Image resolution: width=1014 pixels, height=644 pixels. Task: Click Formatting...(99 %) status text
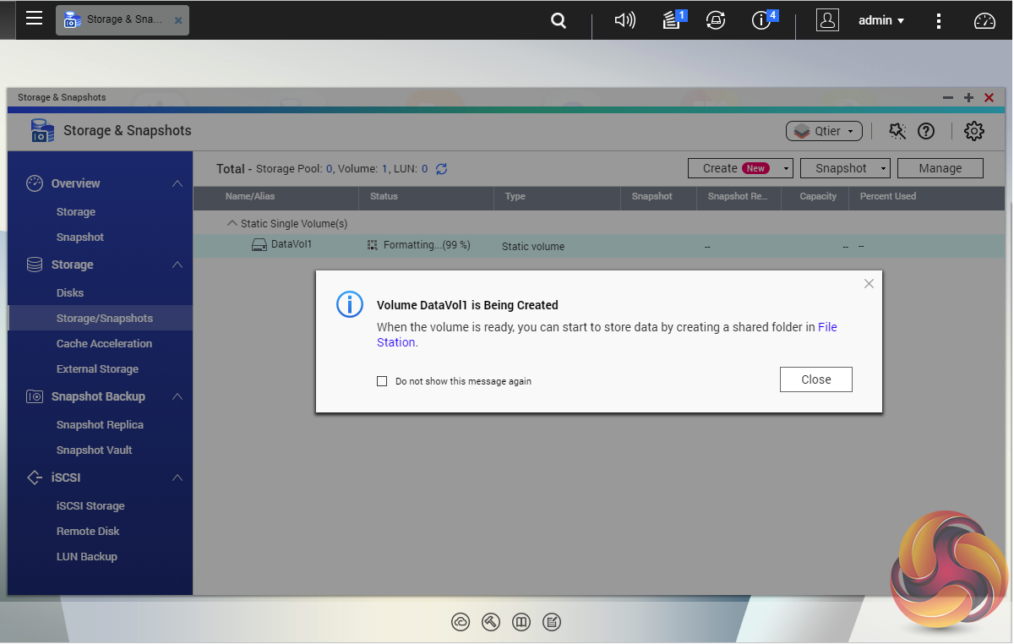(427, 245)
